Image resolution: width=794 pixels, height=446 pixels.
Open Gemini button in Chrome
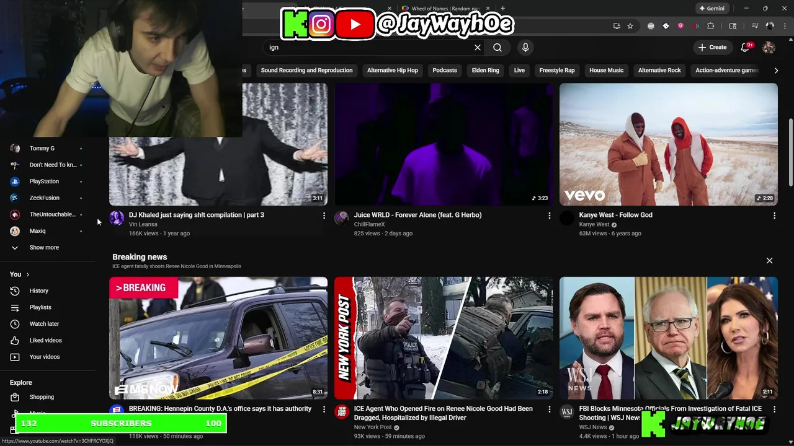coord(711,9)
